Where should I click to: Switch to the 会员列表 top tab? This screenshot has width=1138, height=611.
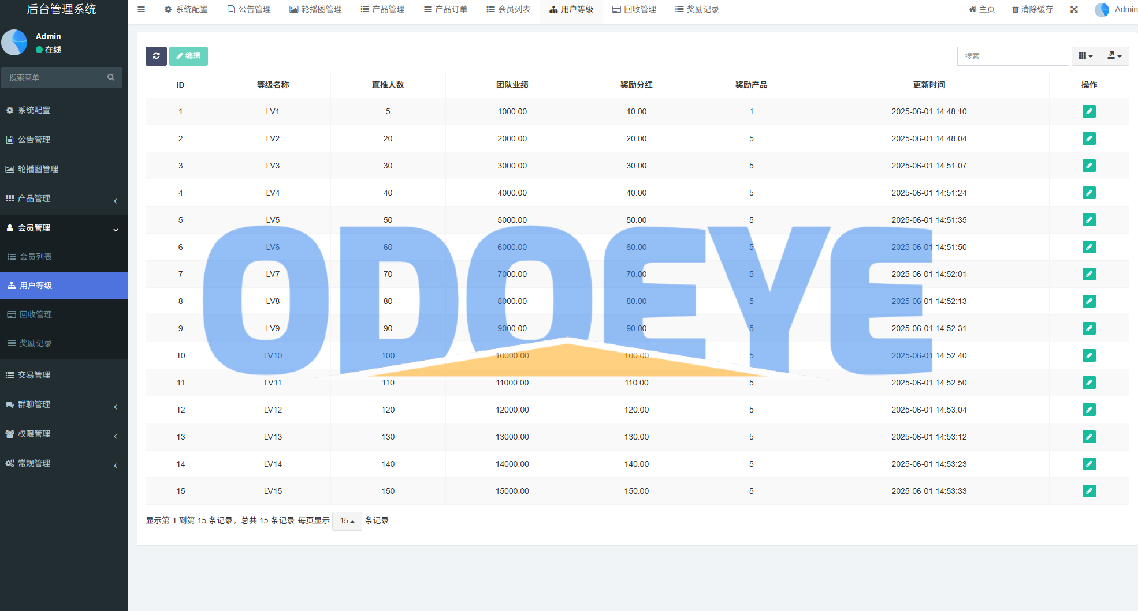[x=508, y=9]
